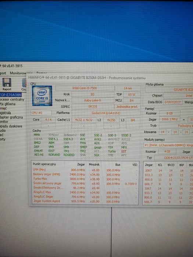Click the red SST feature label
This screenshot has width=193, height=257.
click(x=124, y=151)
